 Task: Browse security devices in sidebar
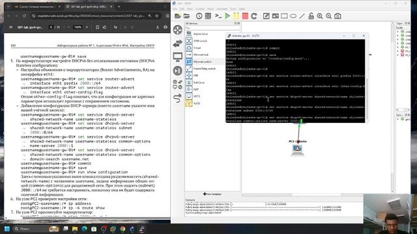point(178,71)
